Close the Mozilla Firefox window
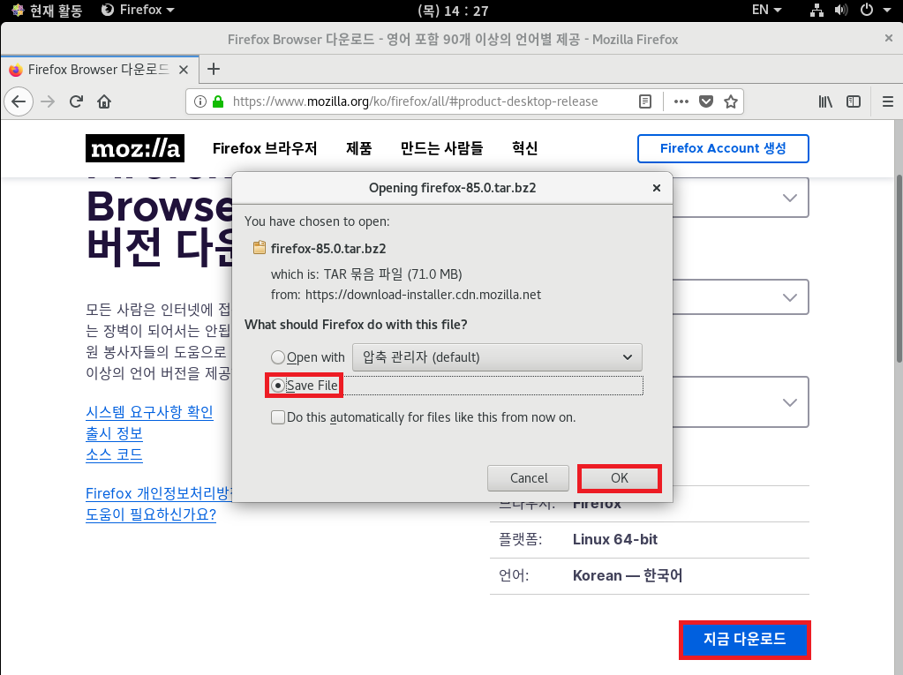 pyautogui.click(x=889, y=39)
